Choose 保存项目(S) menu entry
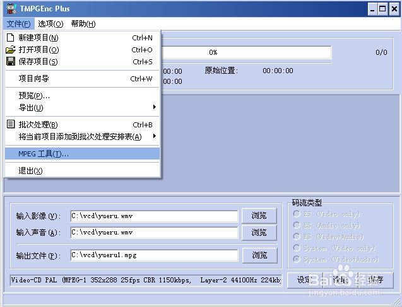This screenshot has width=402, height=307. 82,61
